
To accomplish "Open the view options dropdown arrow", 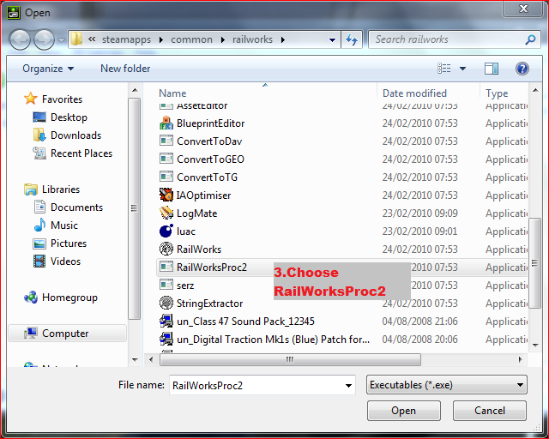I will 462,69.
